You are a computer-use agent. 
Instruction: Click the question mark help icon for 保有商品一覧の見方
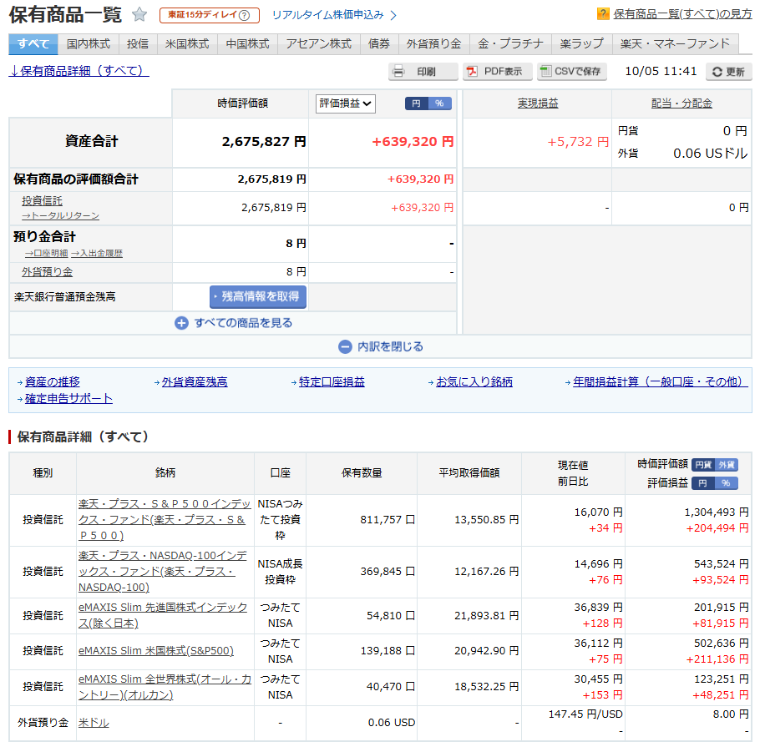coord(603,14)
